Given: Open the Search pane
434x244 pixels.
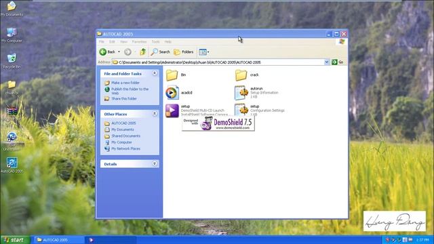Looking at the screenshot, I should pyautogui.click(x=160, y=52).
